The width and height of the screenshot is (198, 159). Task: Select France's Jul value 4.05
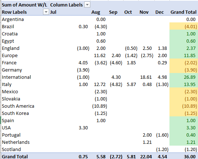point(83,63)
